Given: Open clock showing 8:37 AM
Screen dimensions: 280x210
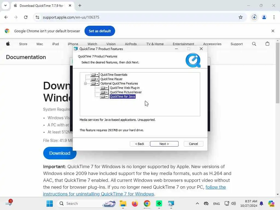Looking at the screenshot, I should tap(249, 203).
